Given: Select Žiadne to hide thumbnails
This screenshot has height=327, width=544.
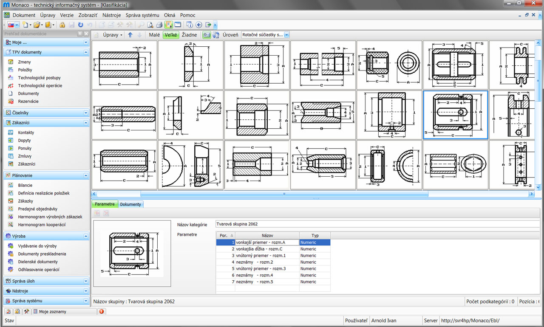Looking at the screenshot, I should [x=189, y=35].
